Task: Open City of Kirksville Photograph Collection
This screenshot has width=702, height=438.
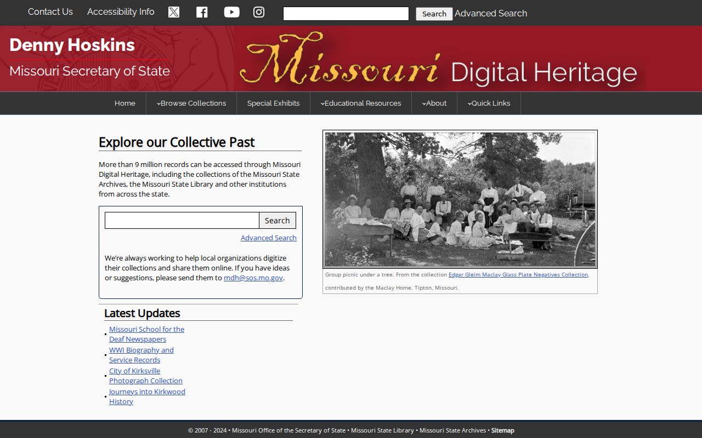Action: click(146, 376)
